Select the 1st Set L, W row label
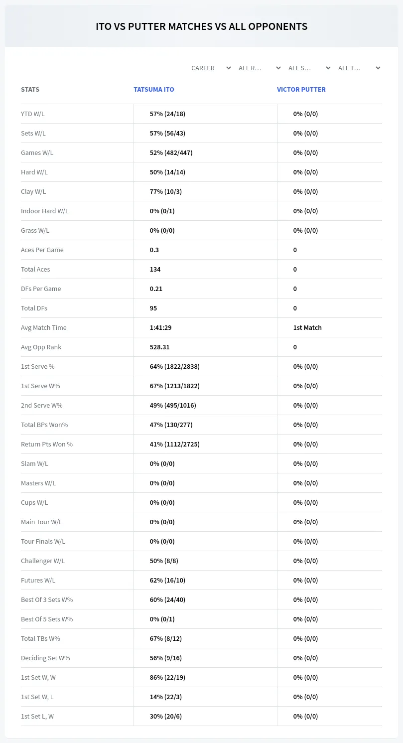 click(37, 716)
